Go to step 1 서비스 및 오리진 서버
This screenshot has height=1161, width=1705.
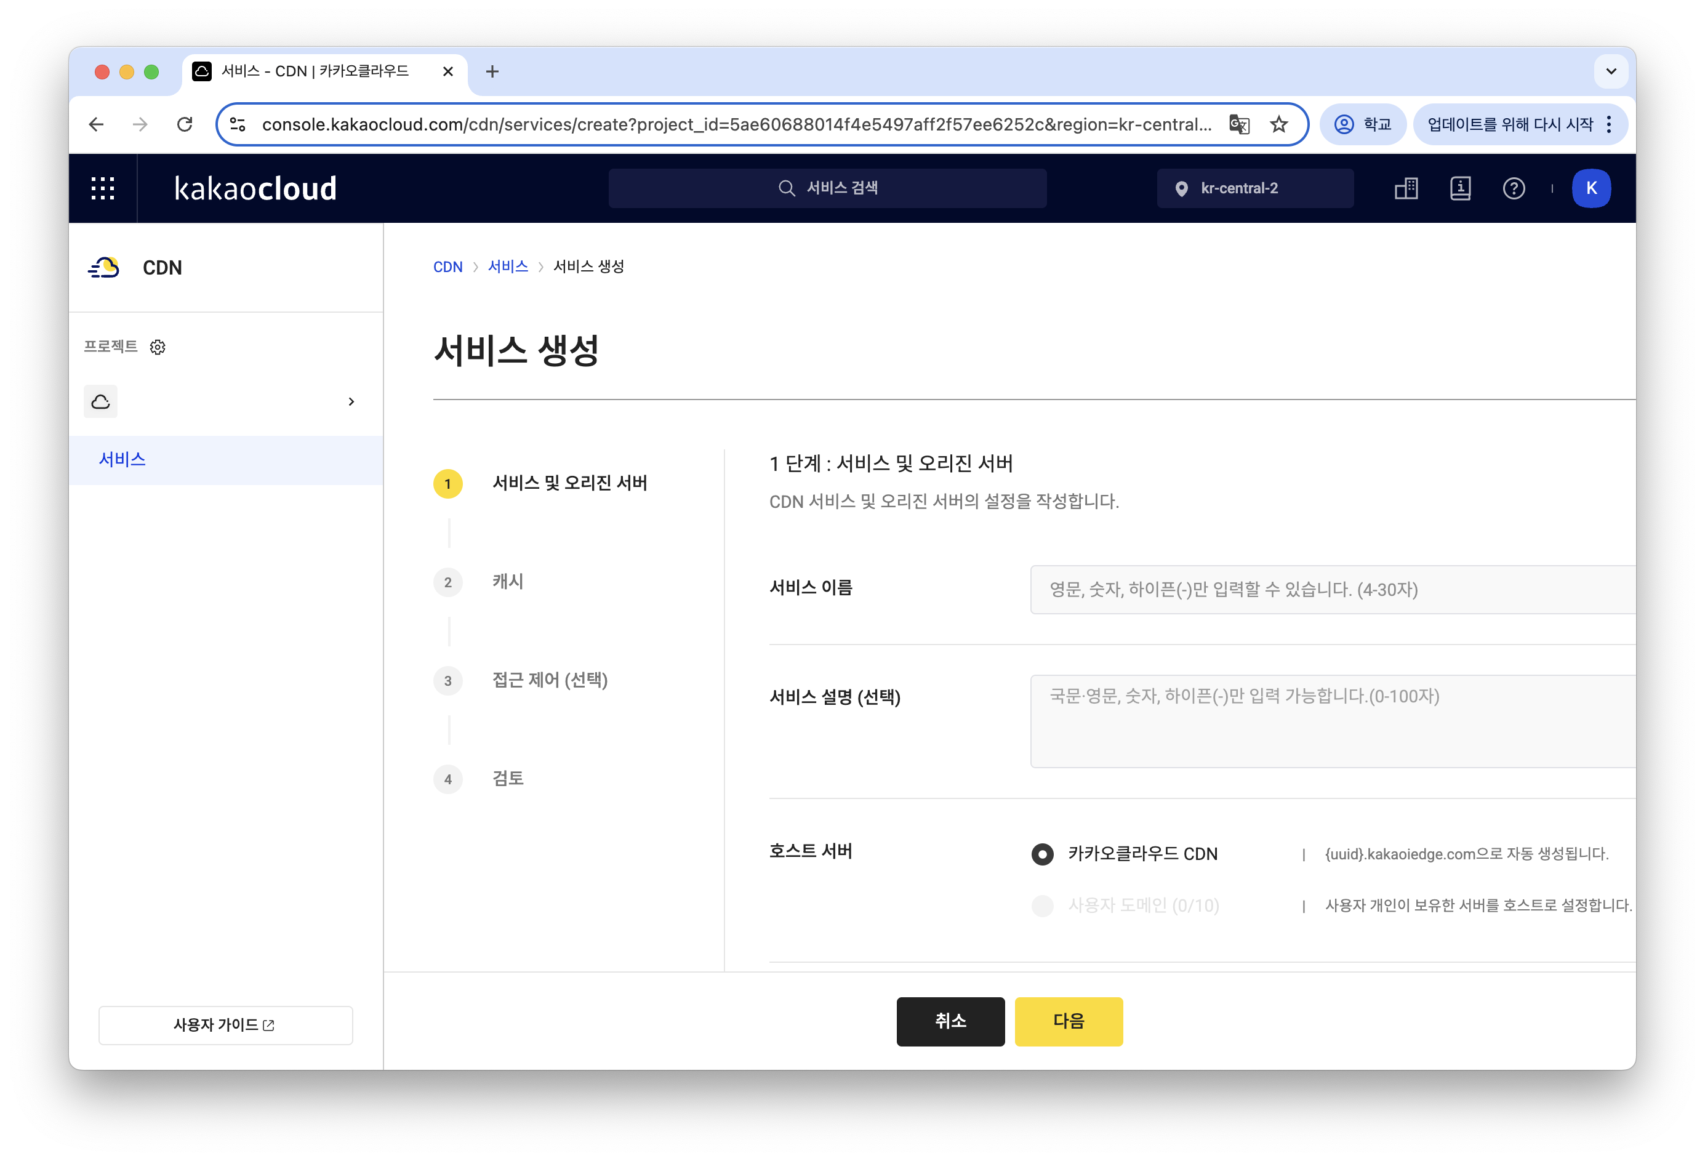[x=540, y=484]
